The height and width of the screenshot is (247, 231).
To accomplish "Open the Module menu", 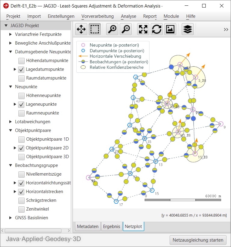I will coord(171,16).
